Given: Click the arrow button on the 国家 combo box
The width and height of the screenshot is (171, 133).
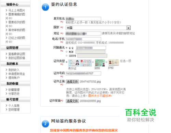Looking at the screenshot, I should (x=129, y=28).
